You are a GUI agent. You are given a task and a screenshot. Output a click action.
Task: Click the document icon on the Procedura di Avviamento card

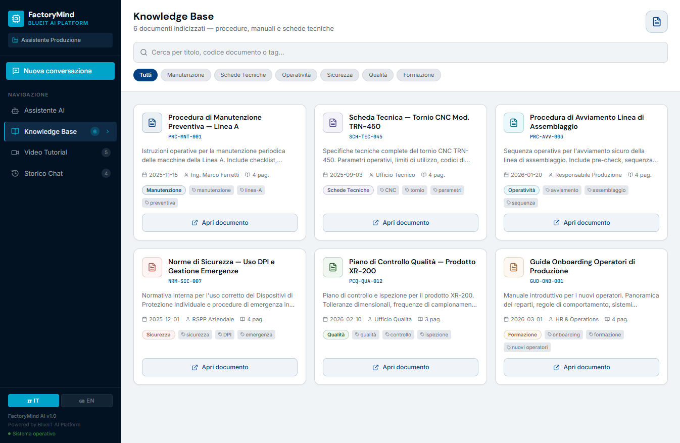pyautogui.click(x=514, y=123)
